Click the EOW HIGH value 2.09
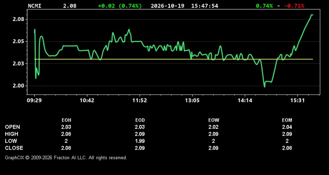The image size is (329, 175). pos(213,134)
